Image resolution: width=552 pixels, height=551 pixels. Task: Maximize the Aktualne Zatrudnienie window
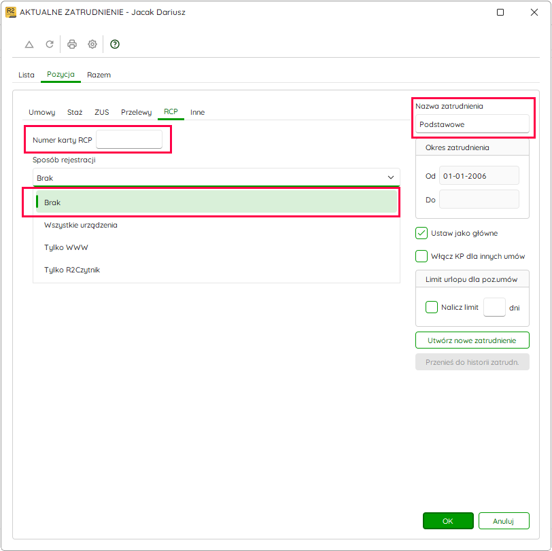pyautogui.click(x=500, y=12)
